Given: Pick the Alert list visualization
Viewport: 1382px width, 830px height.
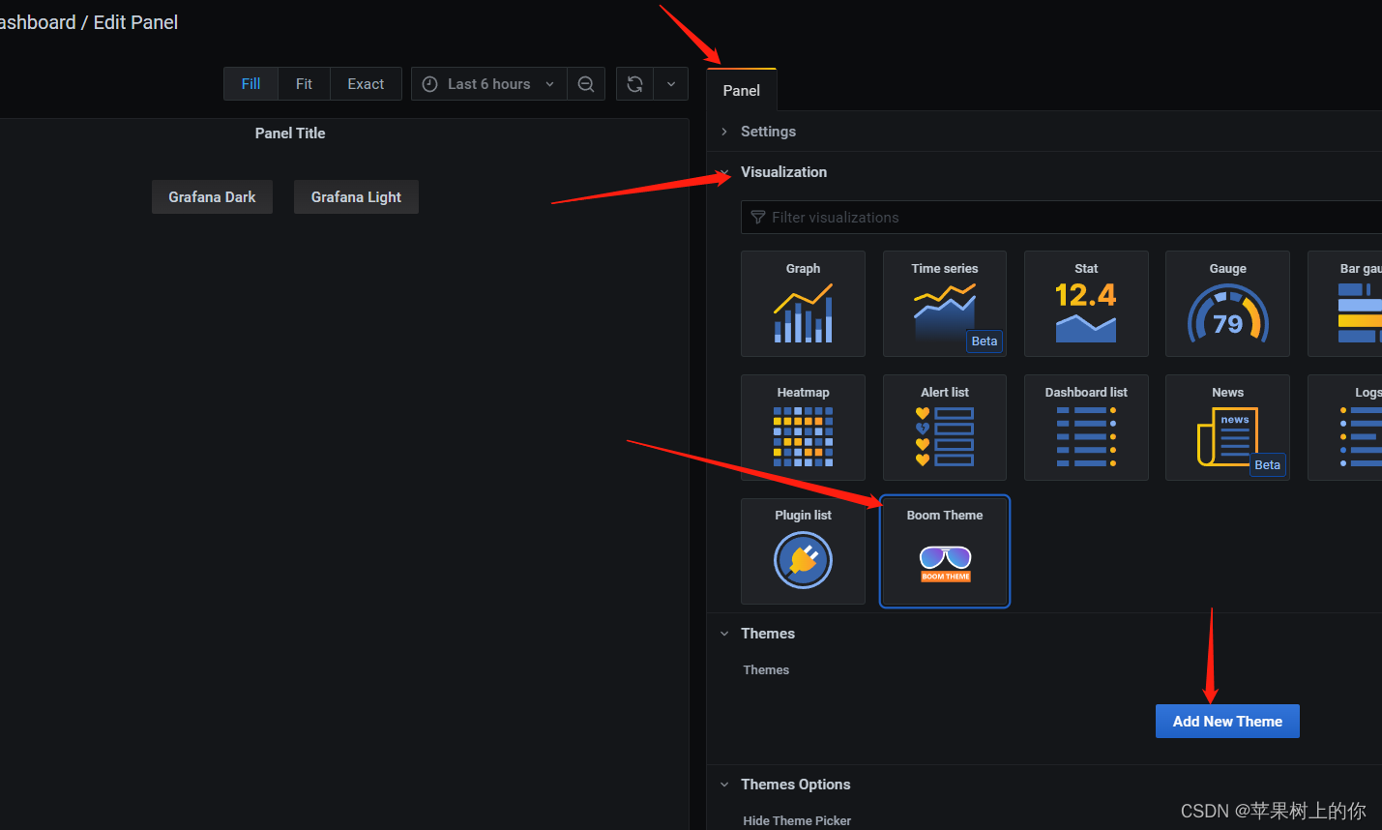Looking at the screenshot, I should [945, 428].
